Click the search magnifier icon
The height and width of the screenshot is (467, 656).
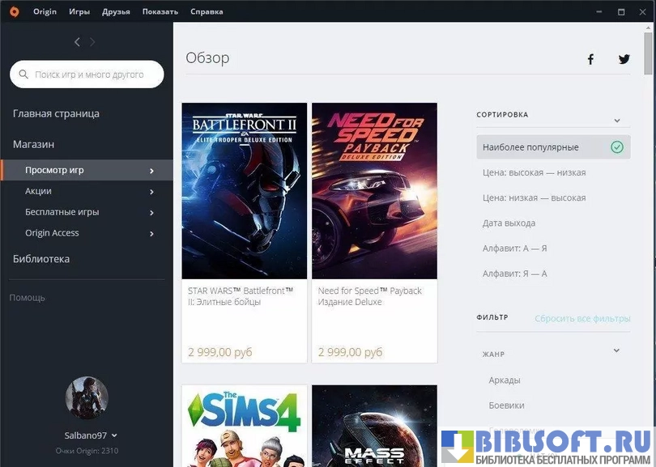[x=23, y=74]
